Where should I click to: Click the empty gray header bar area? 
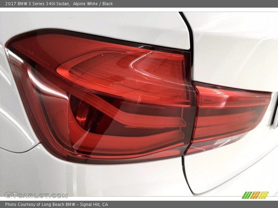[195, 4]
